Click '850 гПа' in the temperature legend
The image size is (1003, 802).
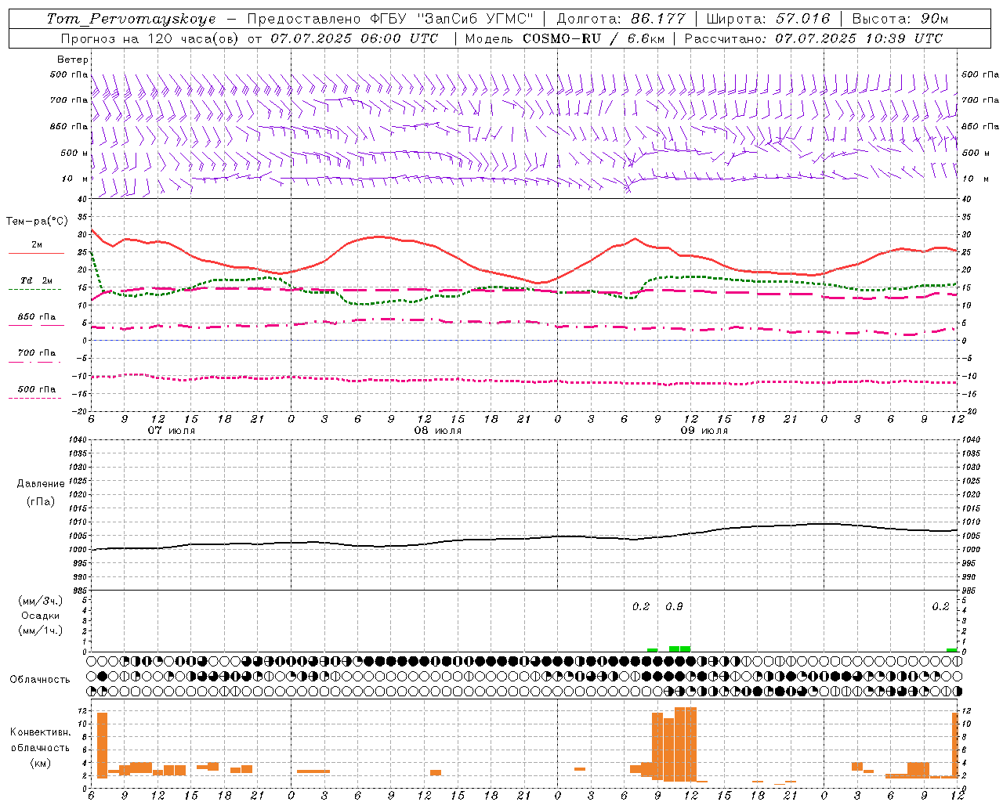pyautogui.click(x=37, y=317)
